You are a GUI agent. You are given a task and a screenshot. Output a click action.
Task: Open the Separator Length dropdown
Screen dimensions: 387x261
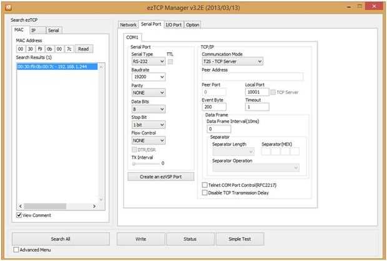pyautogui.click(x=233, y=151)
